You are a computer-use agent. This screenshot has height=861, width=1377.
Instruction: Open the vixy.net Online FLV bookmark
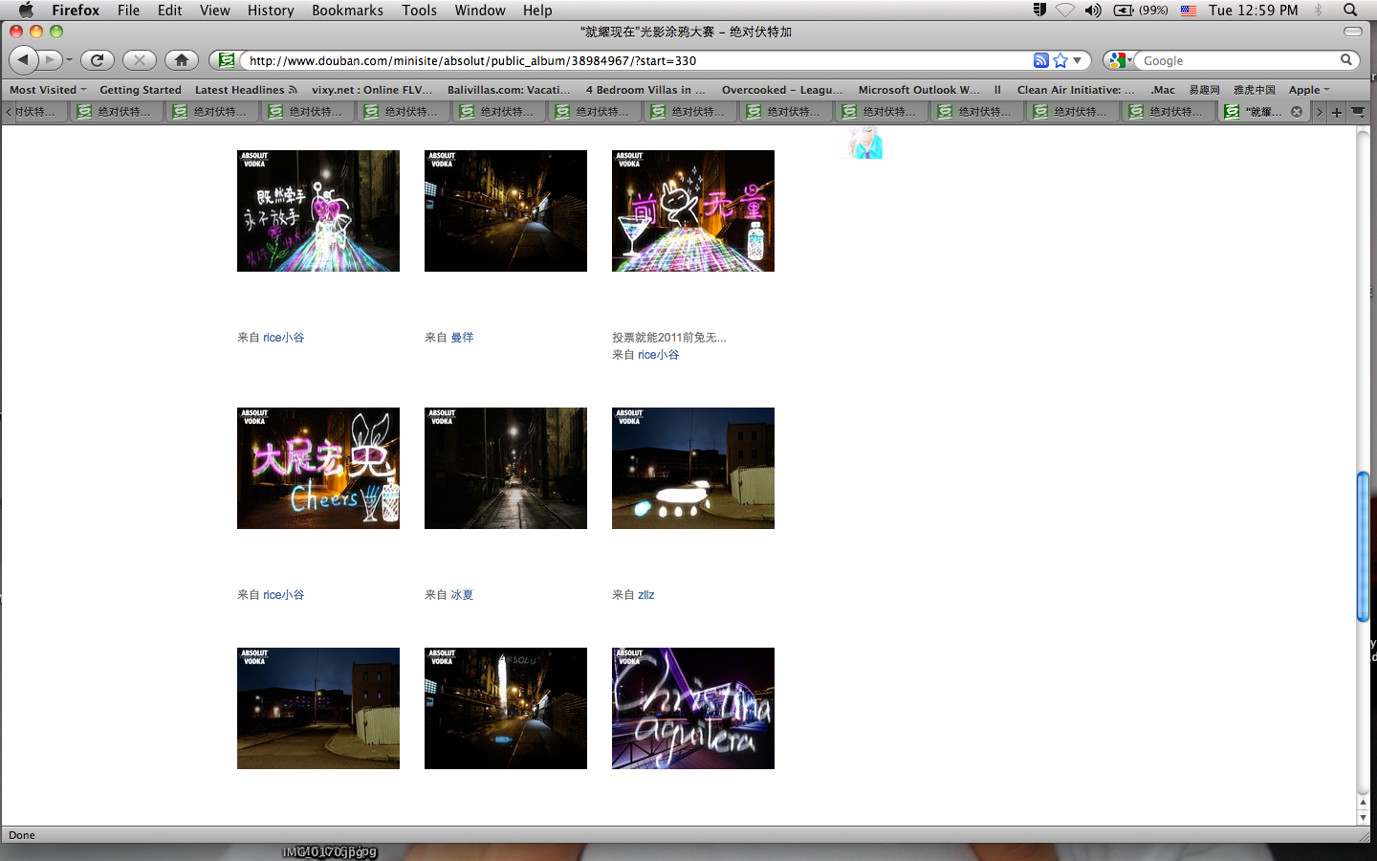coord(372,90)
